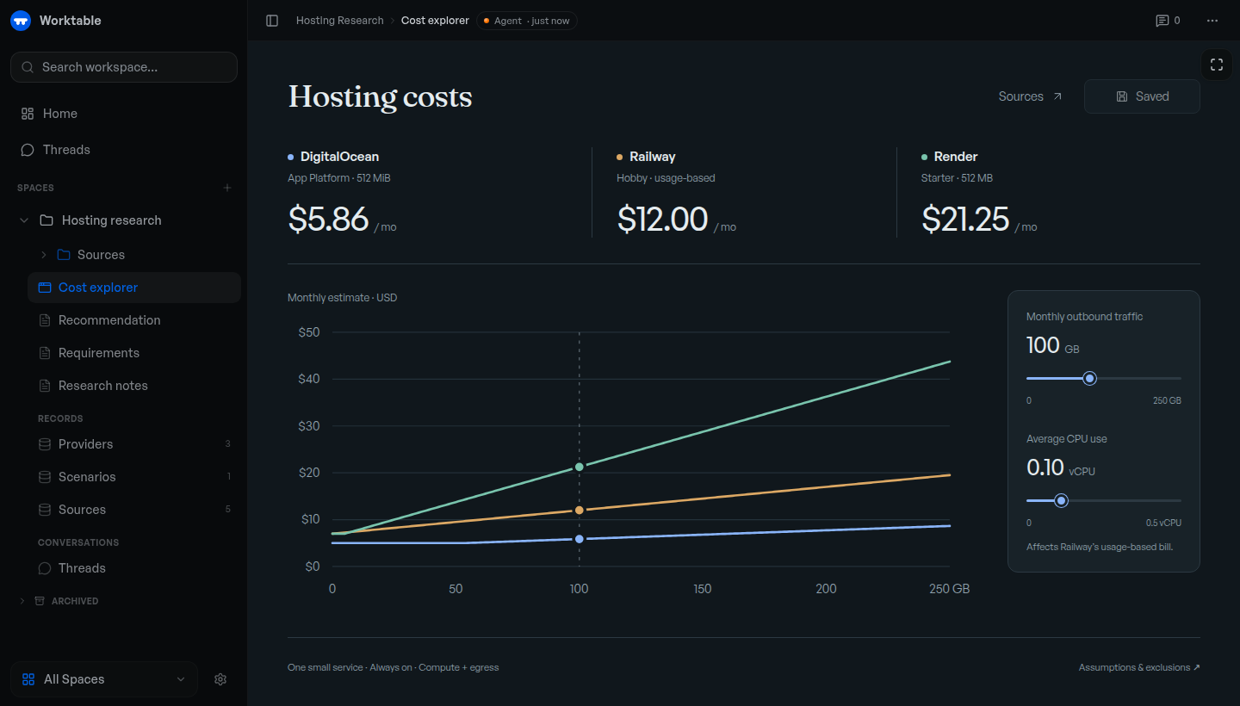Click the Render data point on chart

click(579, 467)
